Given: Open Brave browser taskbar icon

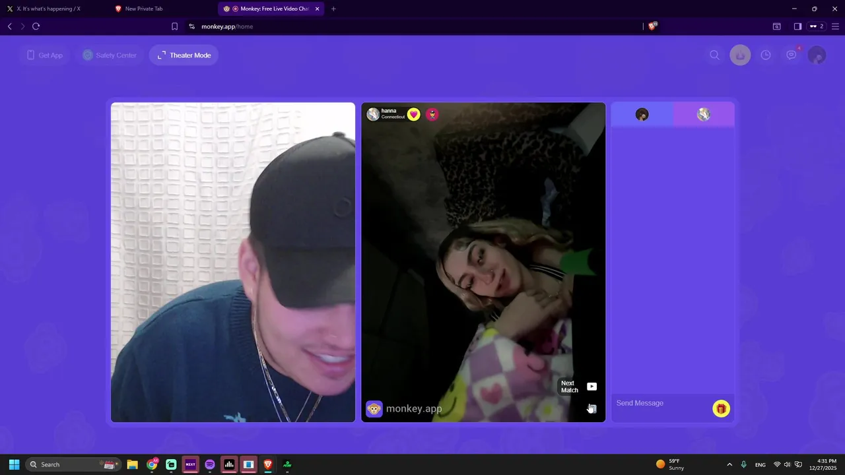Looking at the screenshot, I should tap(268, 464).
